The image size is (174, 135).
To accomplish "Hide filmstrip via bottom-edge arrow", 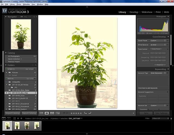I will (x=87, y=134).
